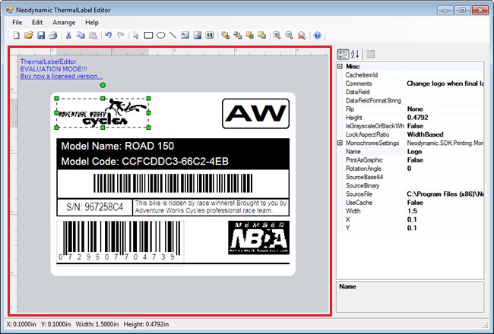494x334 pixels.
Task: Select the 'Model Name: ROAD 150' text
Action: 118,146
